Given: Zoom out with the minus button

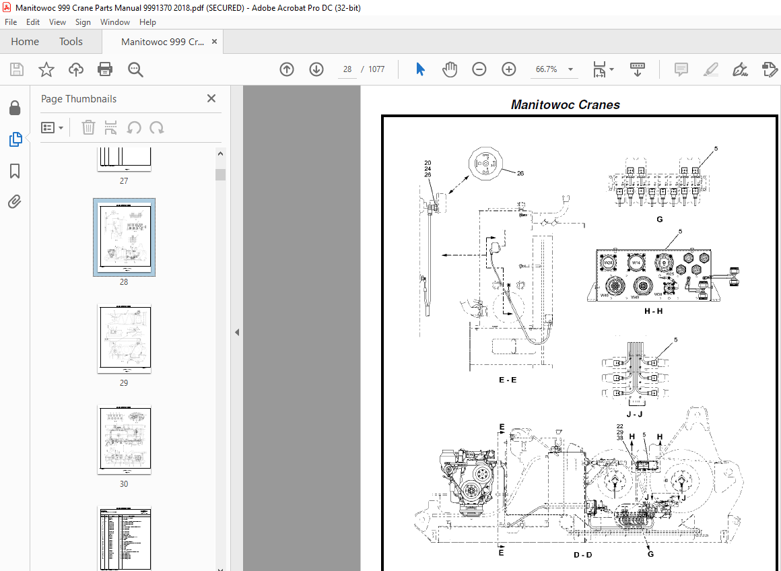Looking at the screenshot, I should tap(479, 69).
